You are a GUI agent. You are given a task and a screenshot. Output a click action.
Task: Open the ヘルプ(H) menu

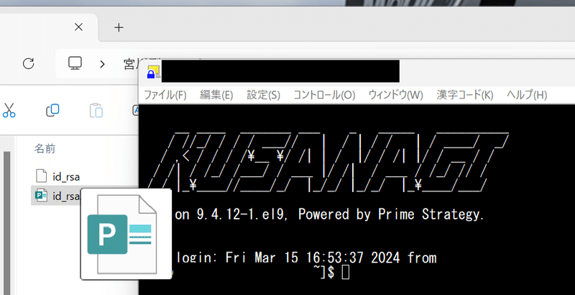(527, 95)
